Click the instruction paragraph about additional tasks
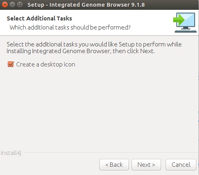The height and width of the screenshot is (175, 199). pyautogui.click(x=94, y=48)
